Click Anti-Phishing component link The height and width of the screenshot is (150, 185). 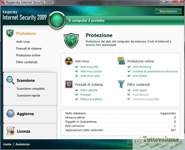[x=142, y=67]
